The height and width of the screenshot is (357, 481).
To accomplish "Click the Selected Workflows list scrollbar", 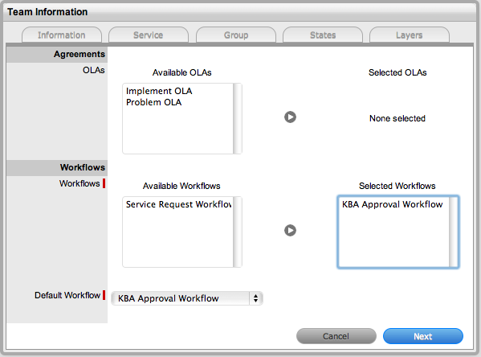I will point(454,232).
